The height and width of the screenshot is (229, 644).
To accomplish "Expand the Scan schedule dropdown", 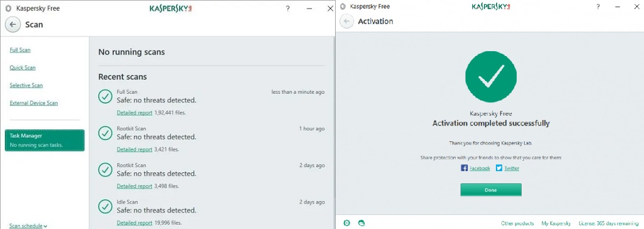I will 28,226.
